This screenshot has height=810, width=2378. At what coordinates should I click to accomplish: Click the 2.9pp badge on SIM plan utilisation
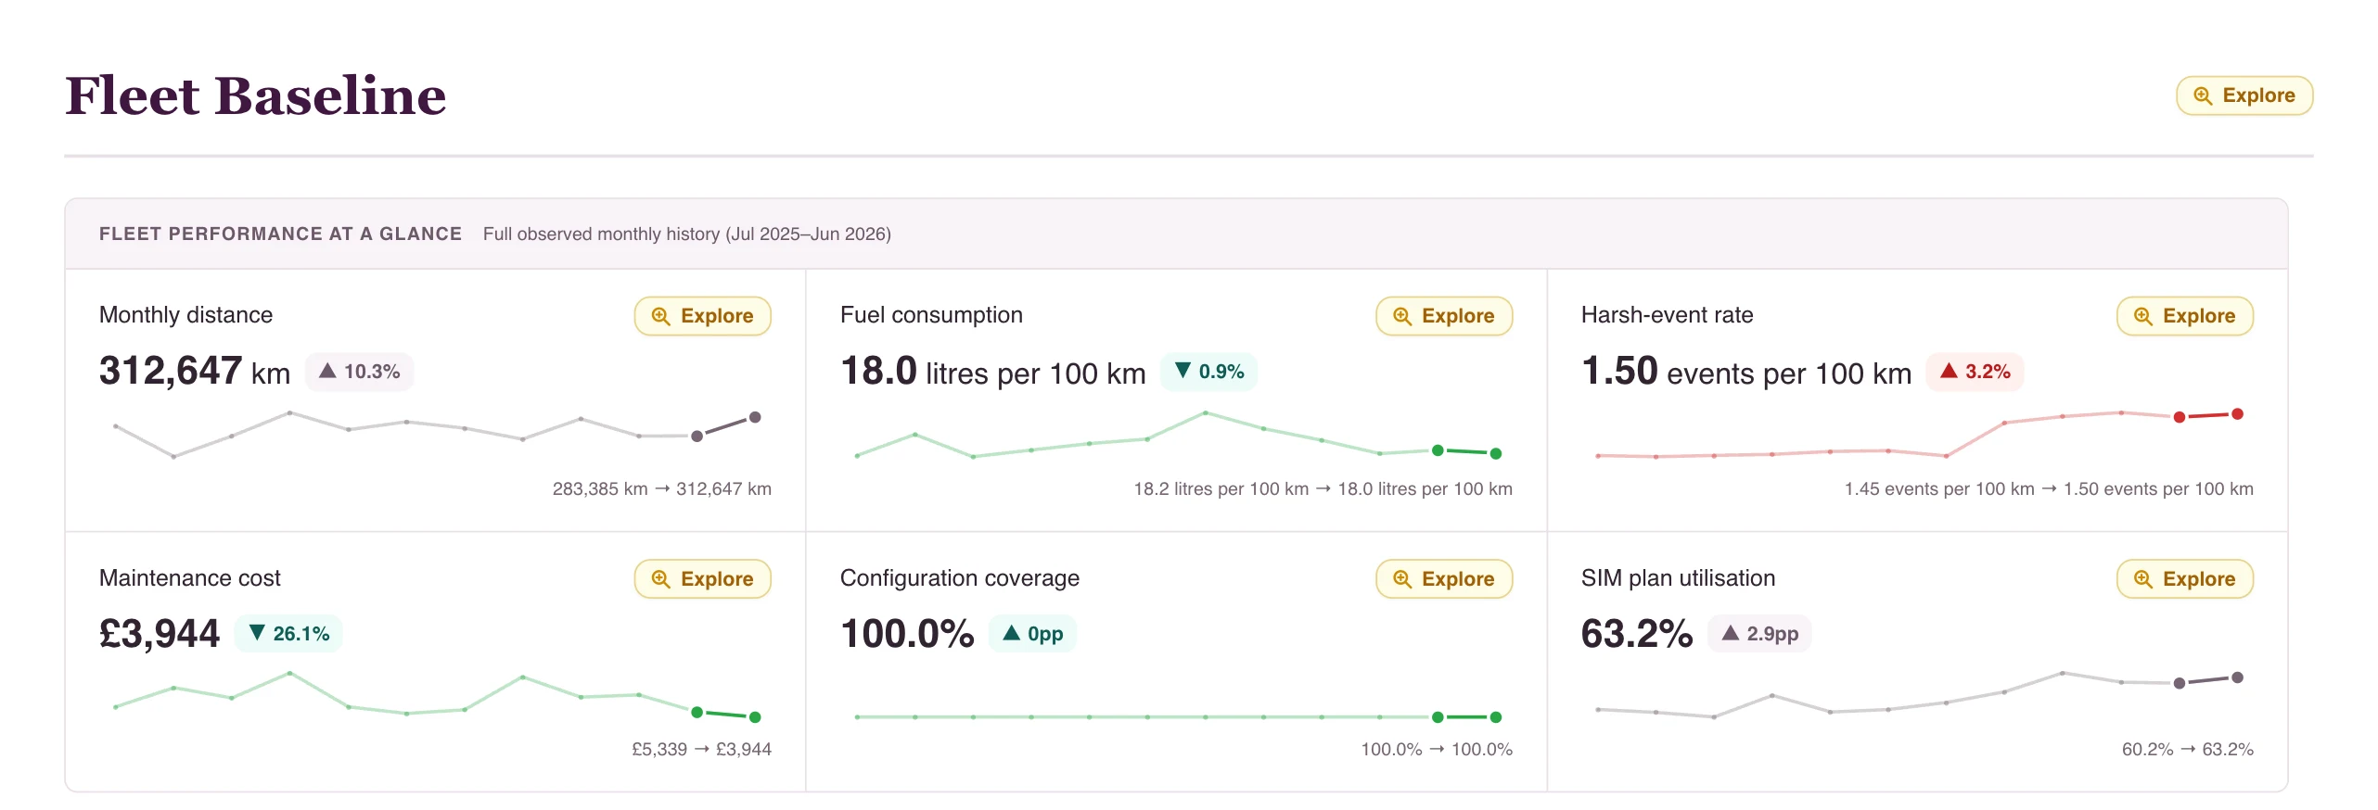[x=1759, y=634]
